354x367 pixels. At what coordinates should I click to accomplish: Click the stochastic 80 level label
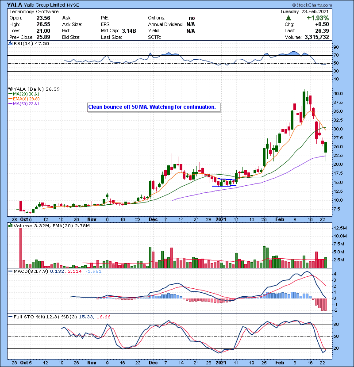336,325
